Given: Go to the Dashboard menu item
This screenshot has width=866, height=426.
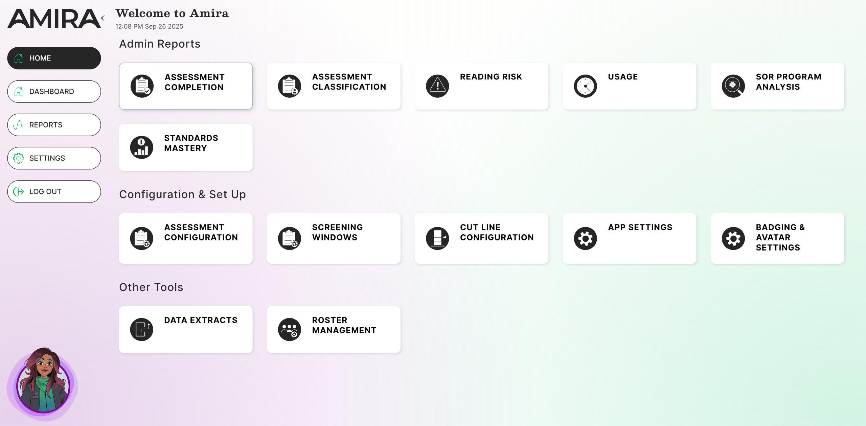Looking at the screenshot, I should (54, 91).
